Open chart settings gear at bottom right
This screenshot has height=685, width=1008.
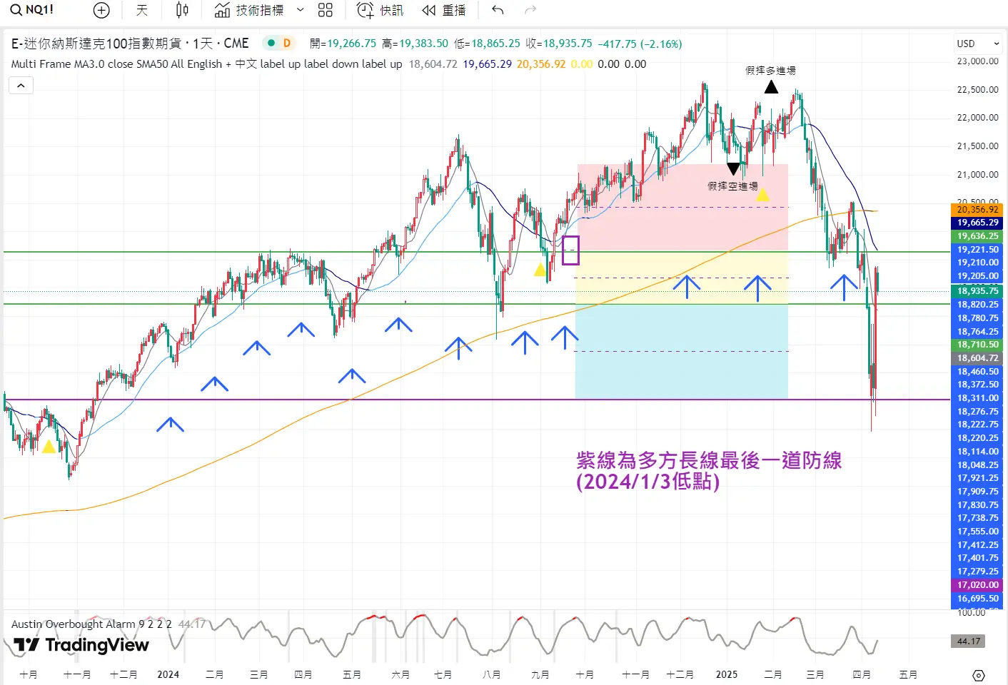click(x=979, y=675)
